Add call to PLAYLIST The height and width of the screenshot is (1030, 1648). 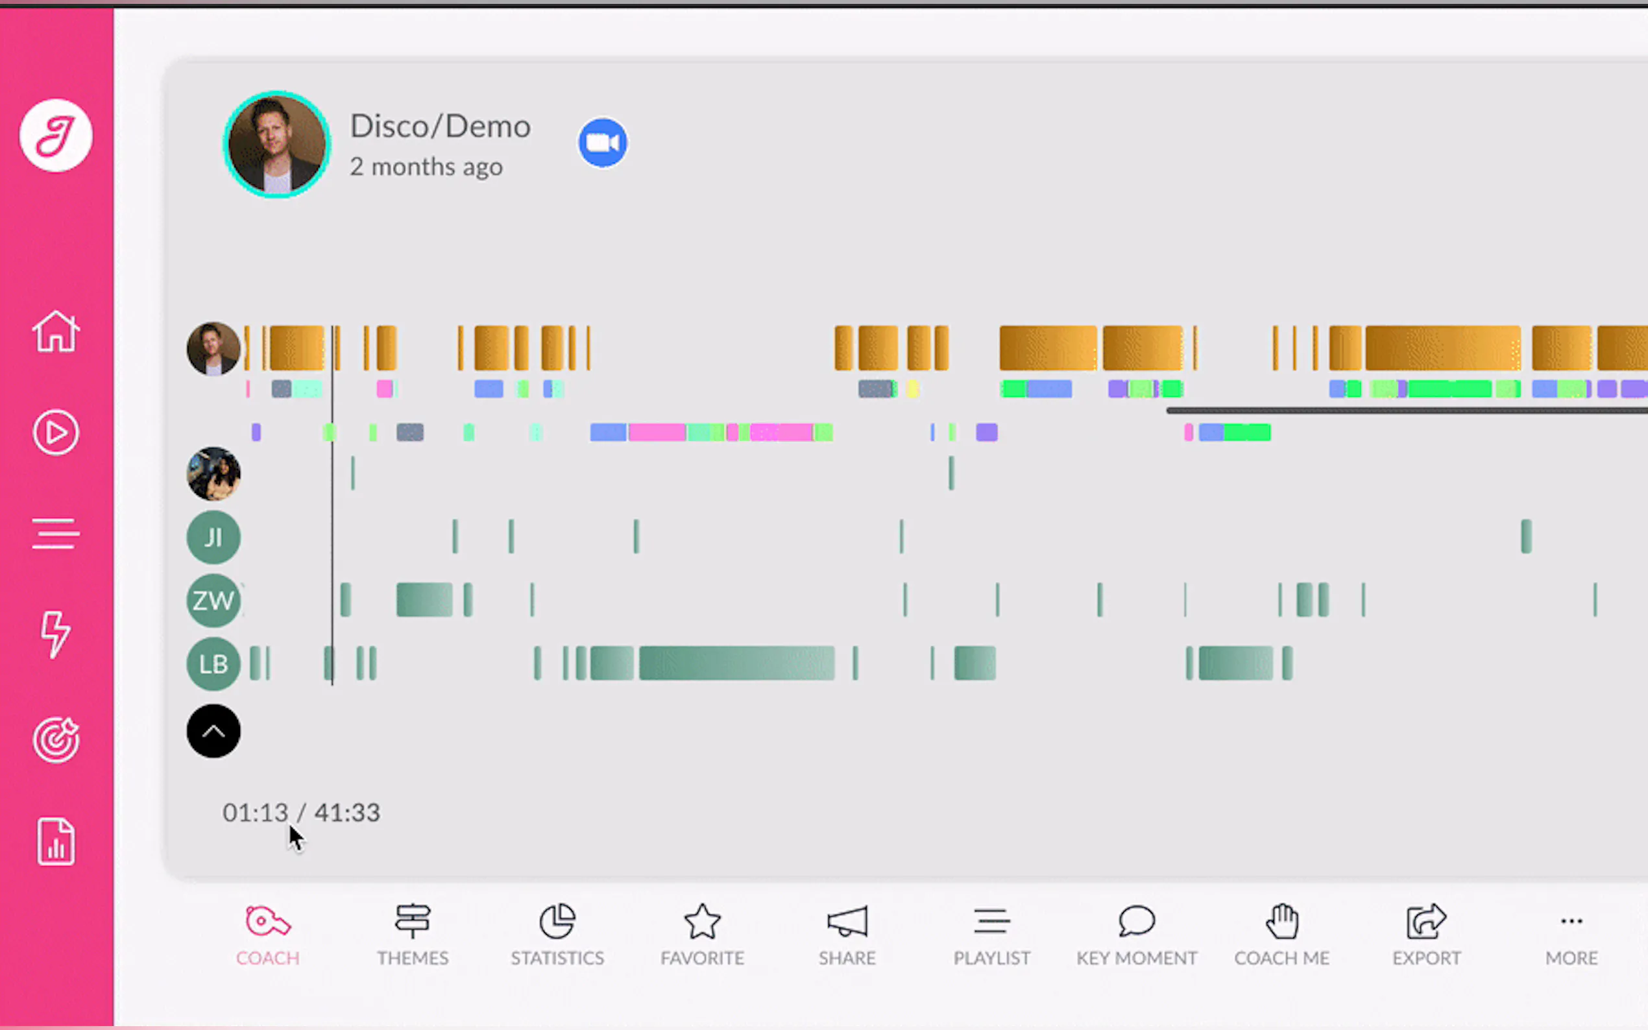991,936
